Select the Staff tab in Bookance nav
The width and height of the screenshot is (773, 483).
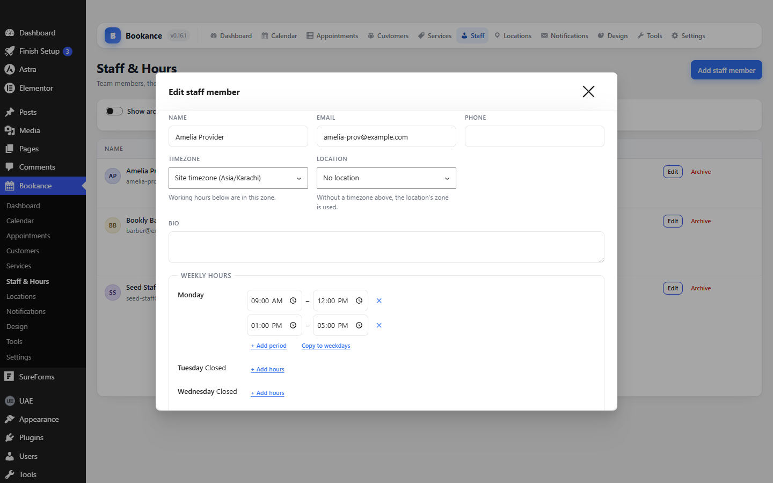point(473,36)
